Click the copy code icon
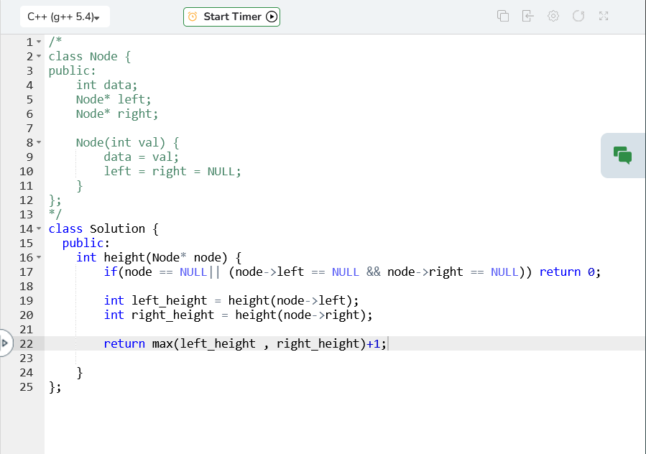This screenshot has height=454, width=646. (502, 16)
